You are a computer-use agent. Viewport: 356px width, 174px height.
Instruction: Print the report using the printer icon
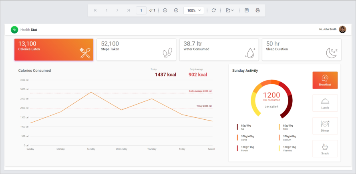(257, 10)
